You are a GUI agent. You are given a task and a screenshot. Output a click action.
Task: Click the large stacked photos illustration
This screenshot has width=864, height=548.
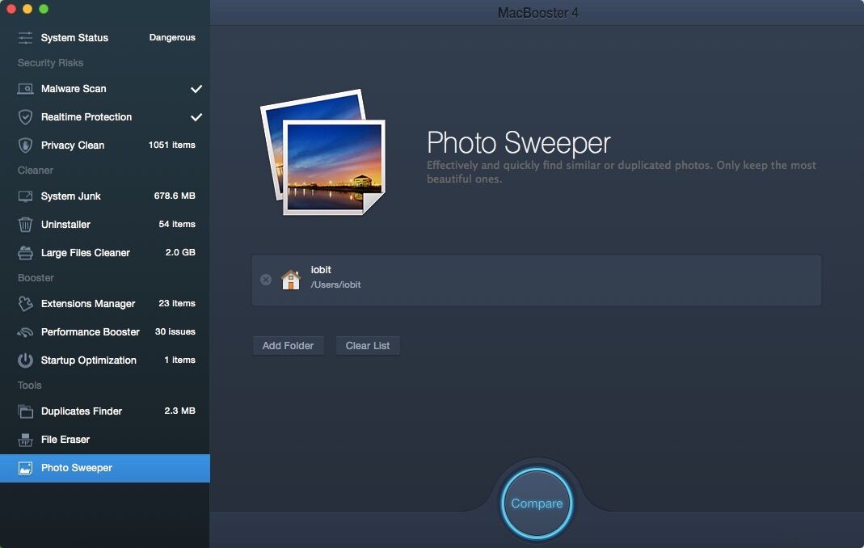(x=323, y=153)
